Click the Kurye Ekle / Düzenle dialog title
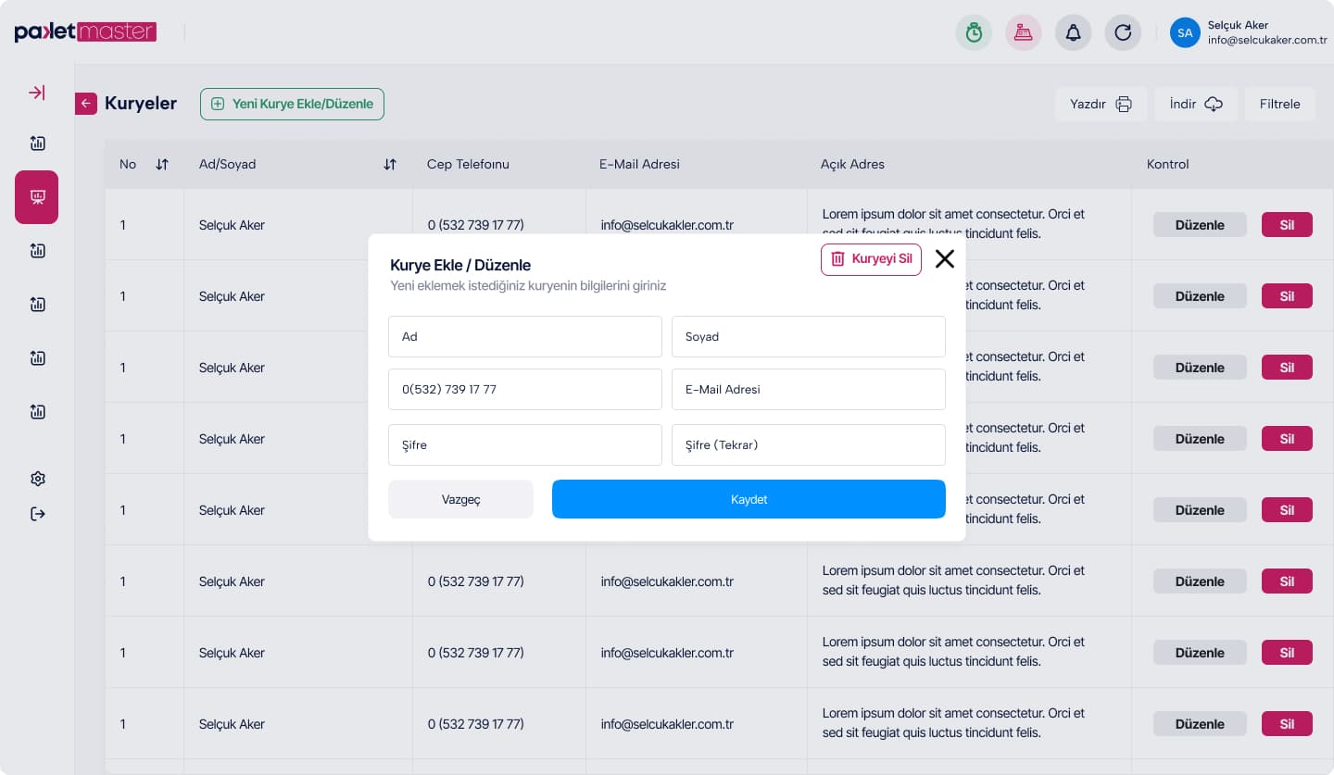The height and width of the screenshot is (775, 1334). click(x=460, y=266)
